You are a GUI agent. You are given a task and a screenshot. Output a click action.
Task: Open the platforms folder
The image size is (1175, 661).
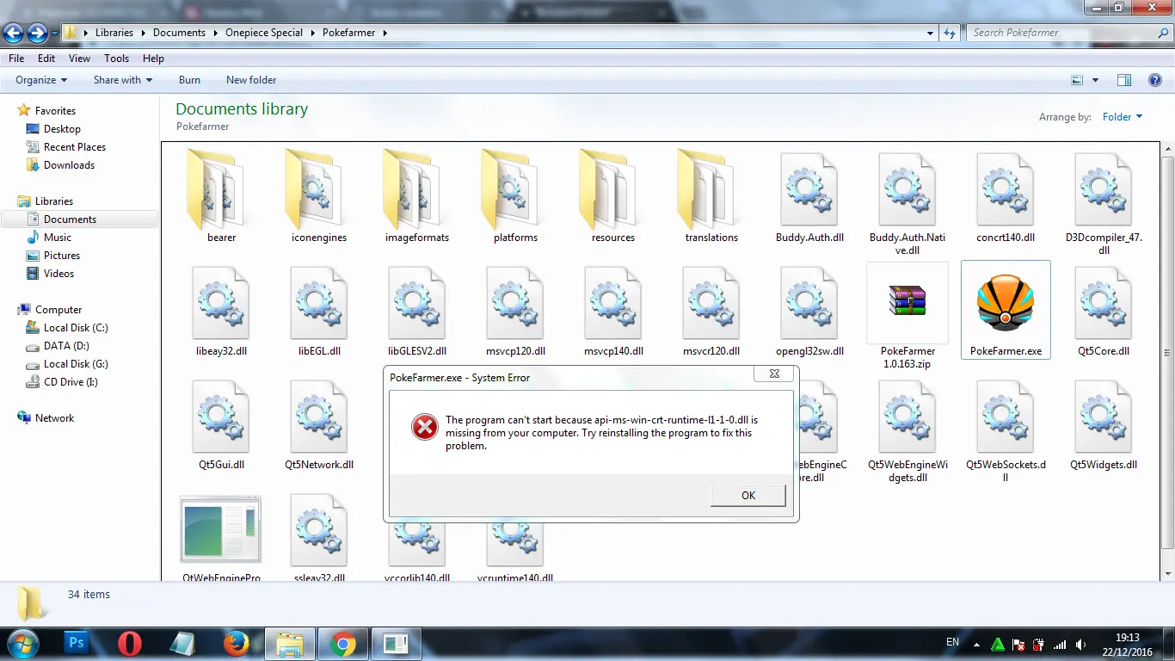[x=515, y=198]
